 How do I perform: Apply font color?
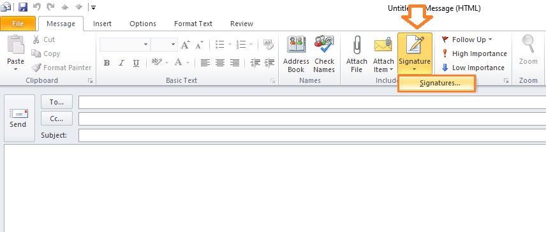click(179, 62)
